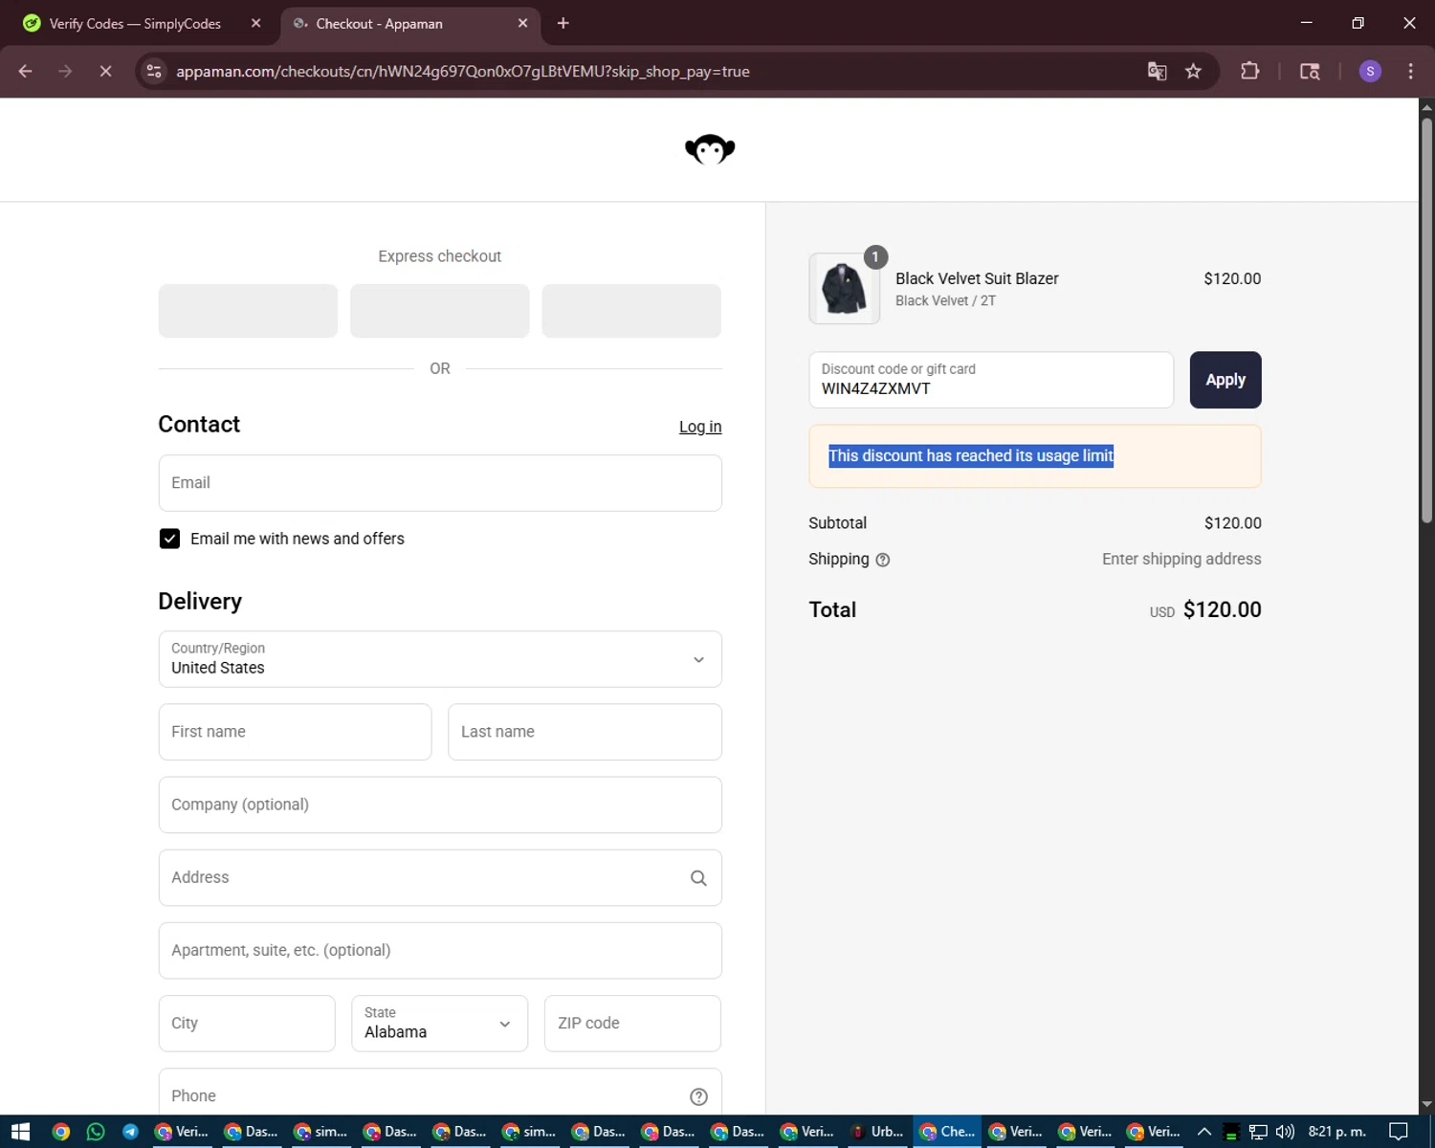Open the Extensions puzzle icon
Screen dimensions: 1435x1148
(1249, 72)
